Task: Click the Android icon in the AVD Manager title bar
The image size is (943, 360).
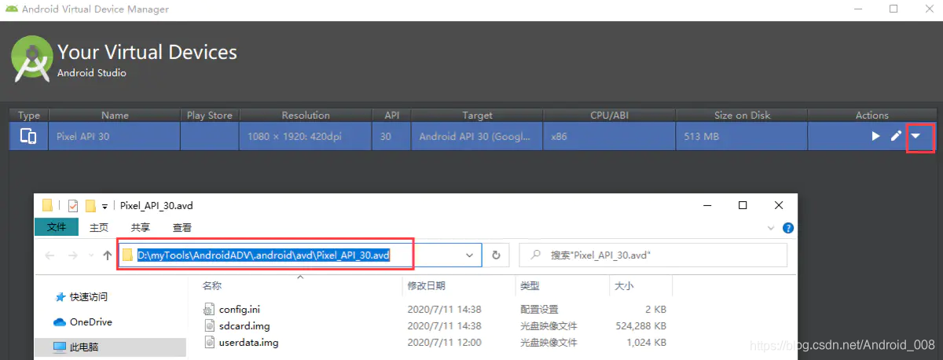Action: tap(10, 9)
